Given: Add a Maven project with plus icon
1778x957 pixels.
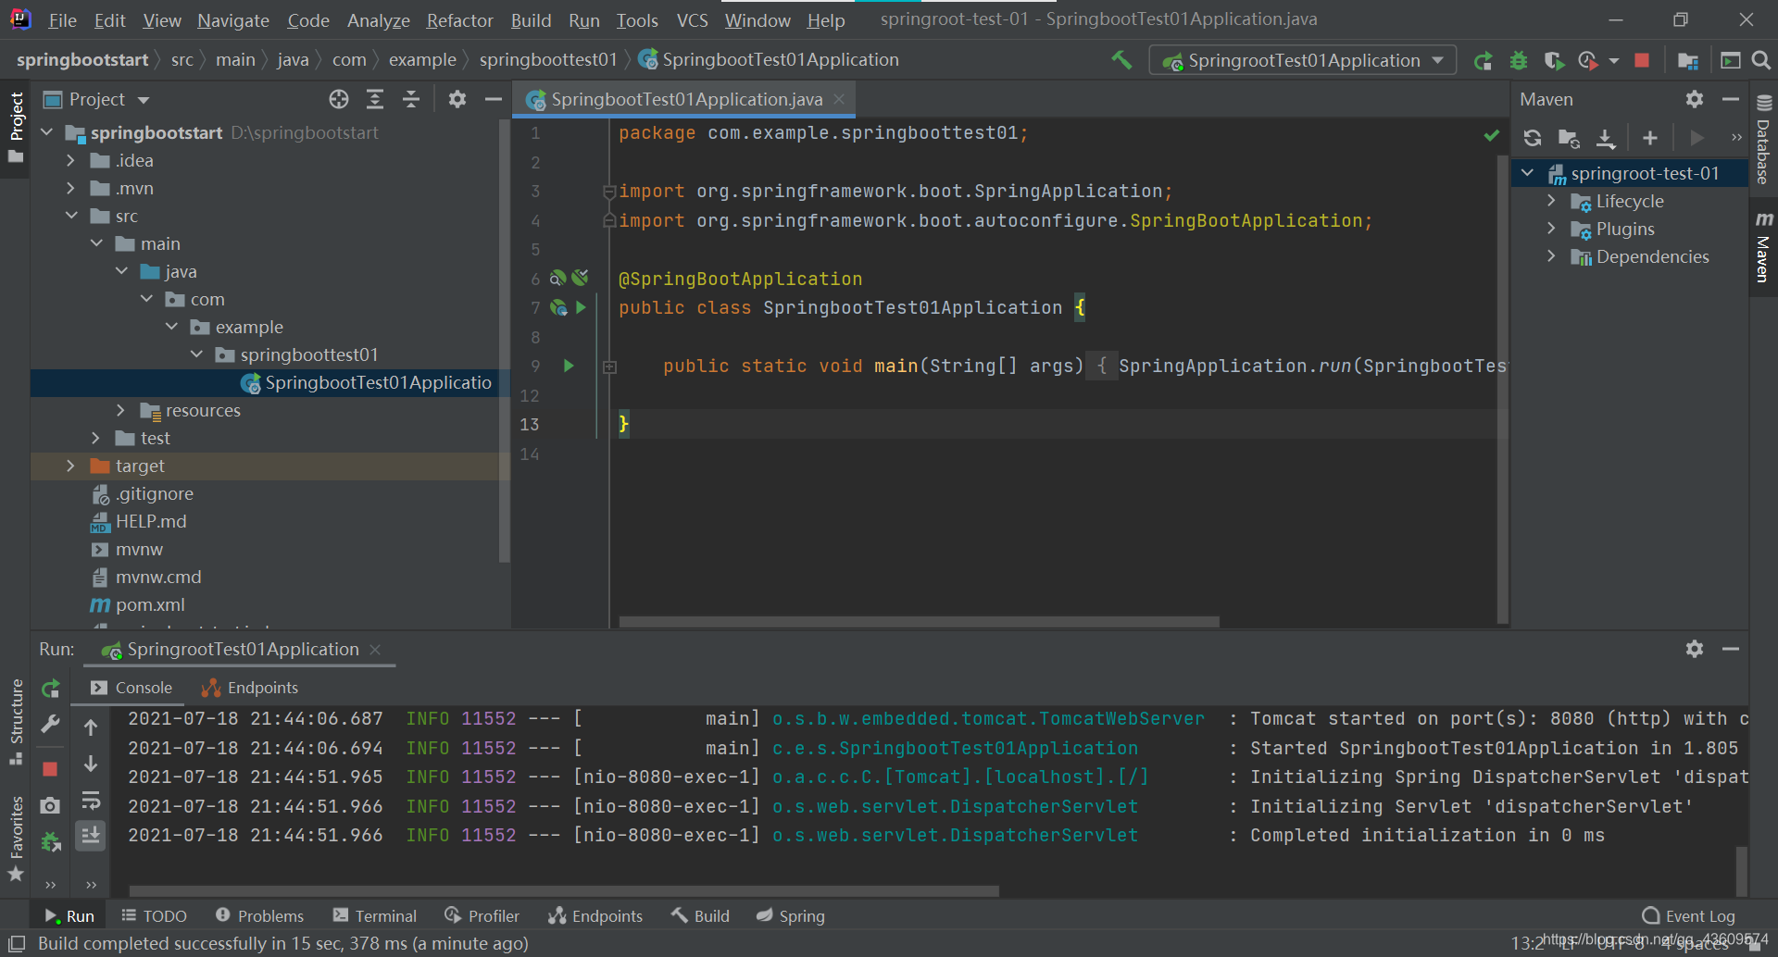Looking at the screenshot, I should [1649, 138].
